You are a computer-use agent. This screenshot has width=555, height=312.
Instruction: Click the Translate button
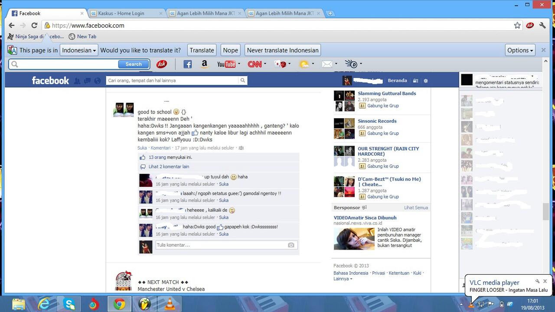(x=202, y=50)
